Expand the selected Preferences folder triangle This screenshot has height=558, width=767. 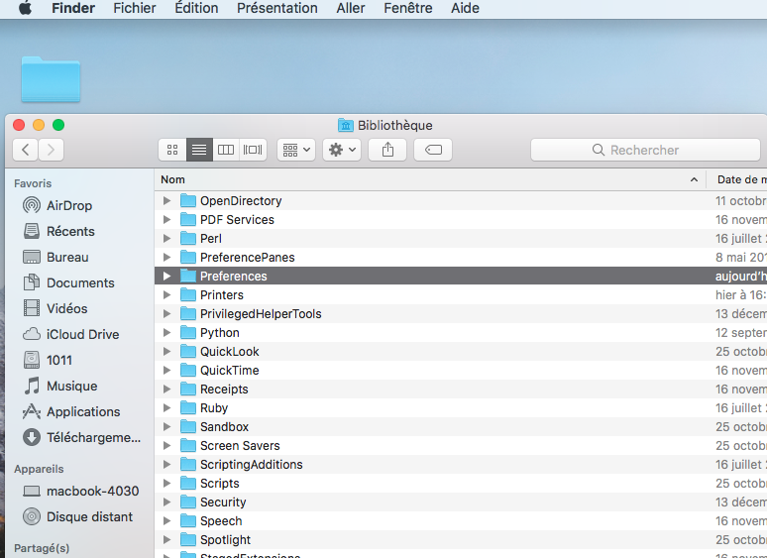pyautogui.click(x=166, y=276)
